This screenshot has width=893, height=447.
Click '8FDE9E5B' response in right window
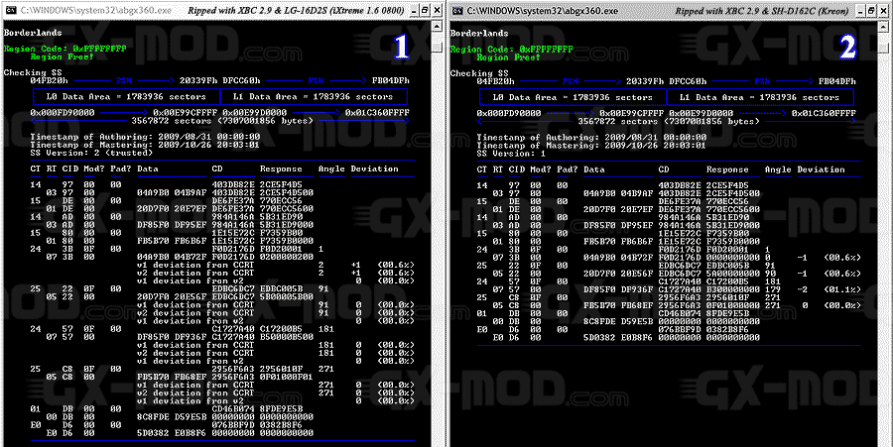(x=728, y=313)
